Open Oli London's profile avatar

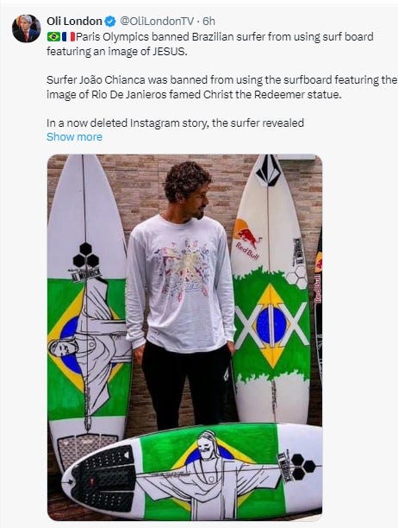[x=26, y=28]
